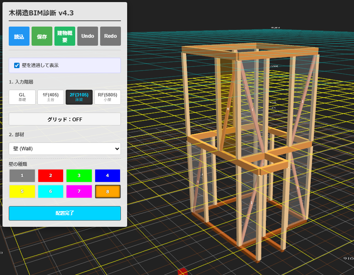Click the green 保存 save button
The width and height of the screenshot is (354, 275).
click(x=42, y=36)
